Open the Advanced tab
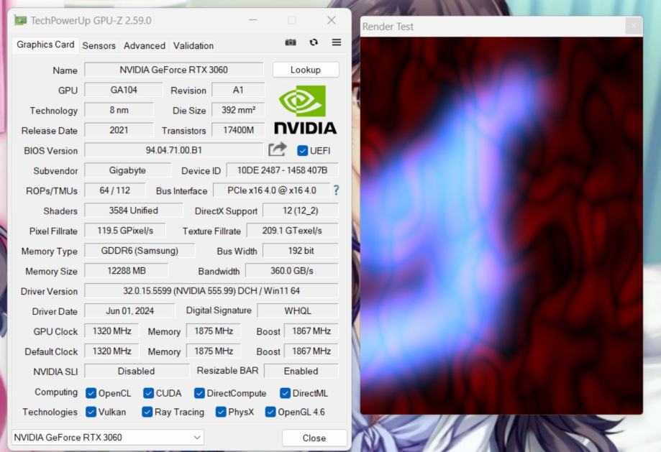 pyautogui.click(x=144, y=45)
